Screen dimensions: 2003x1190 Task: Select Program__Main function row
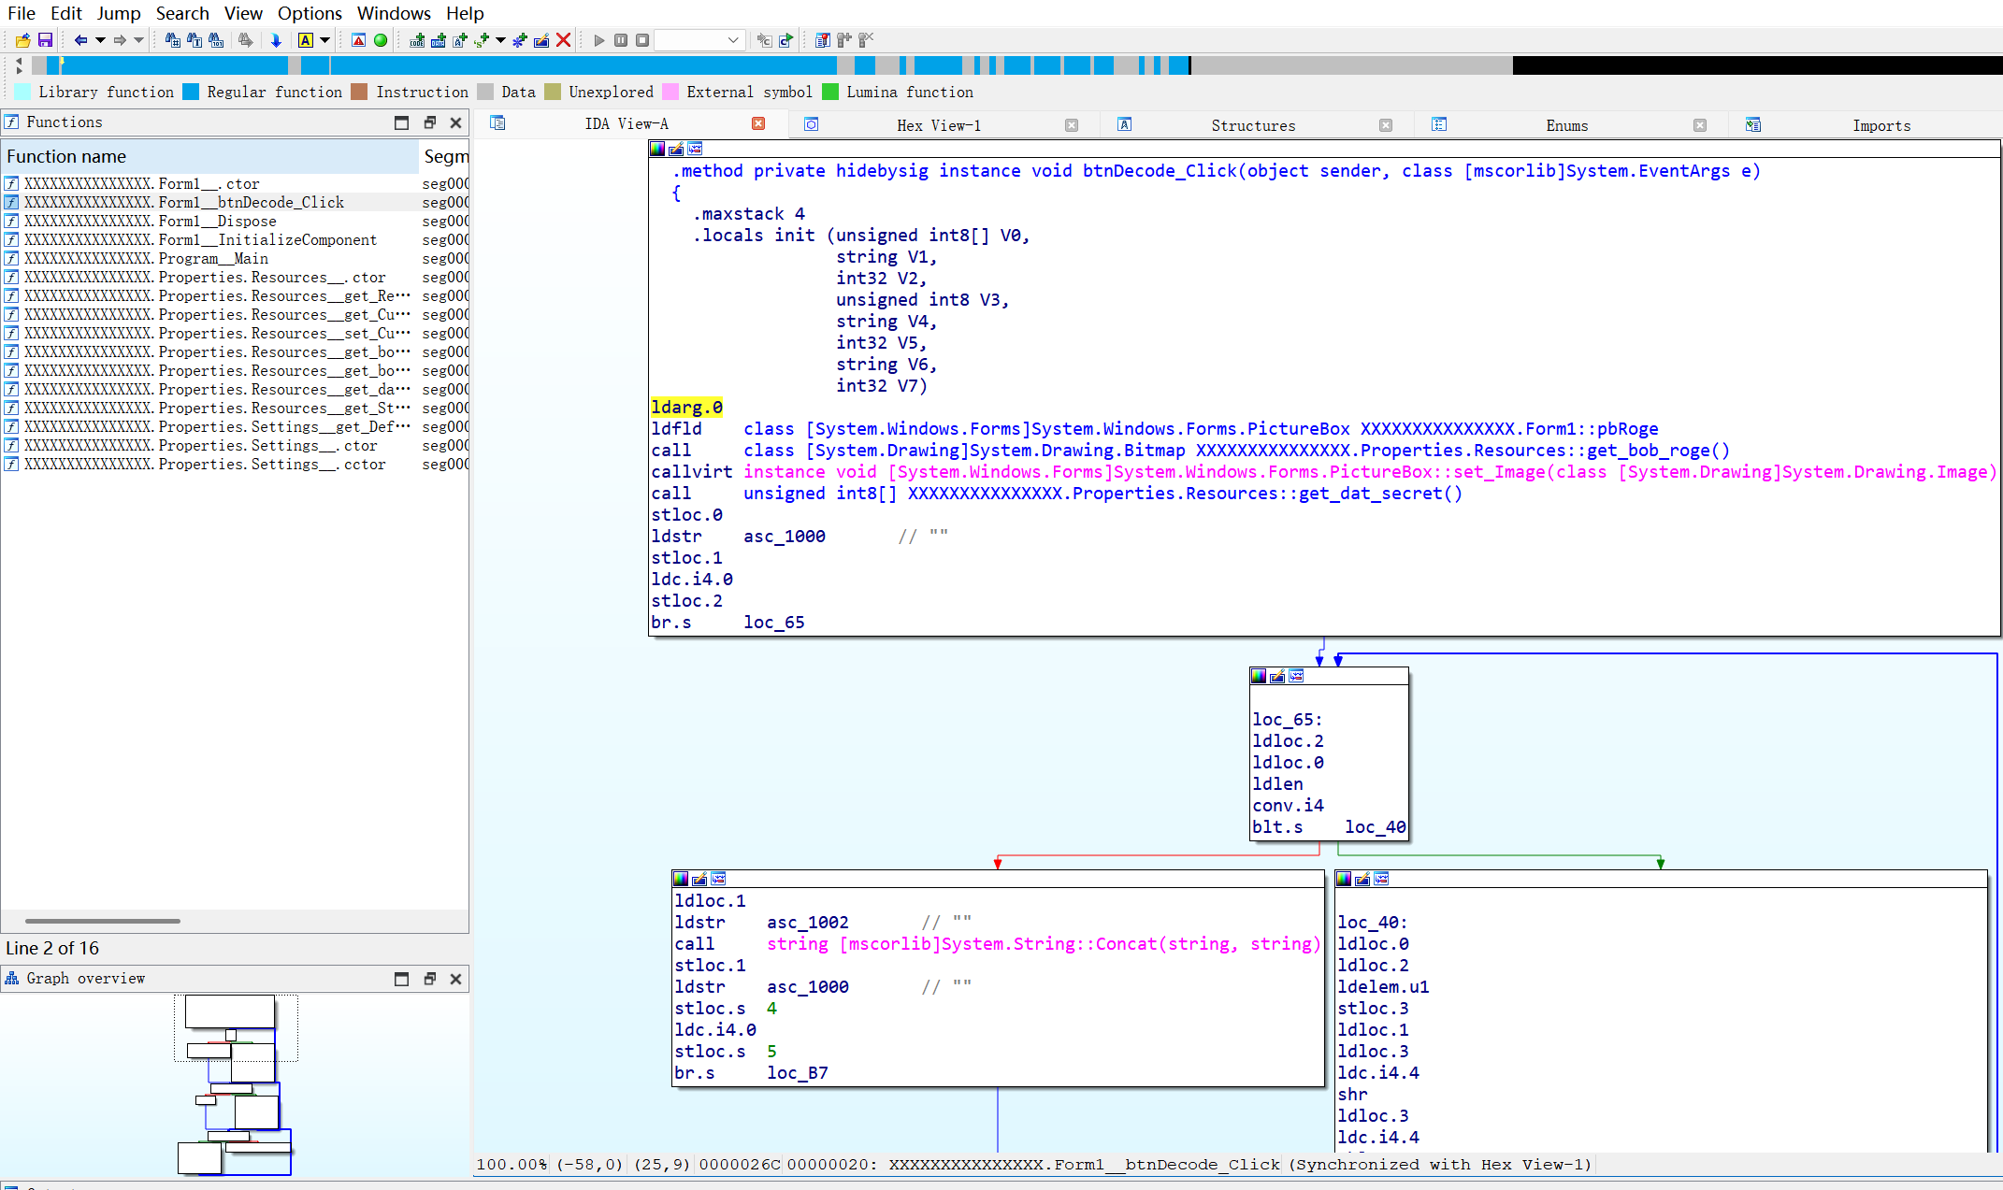[x=235, y=258]
